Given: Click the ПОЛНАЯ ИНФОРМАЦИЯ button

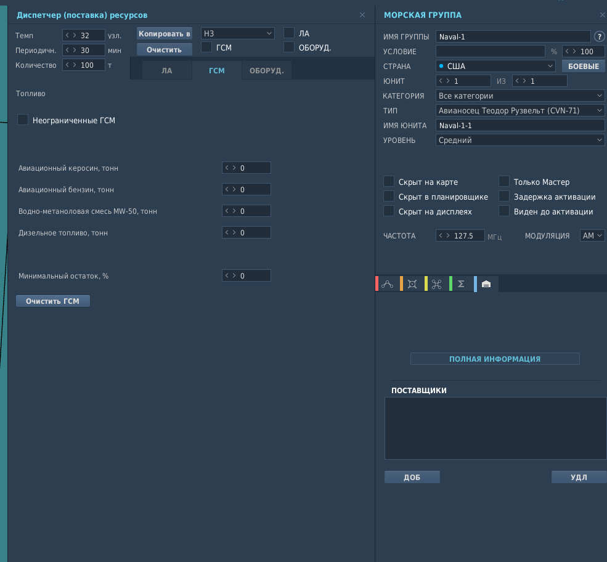Looking at the screenshot, I should click(x=495, y=359).
